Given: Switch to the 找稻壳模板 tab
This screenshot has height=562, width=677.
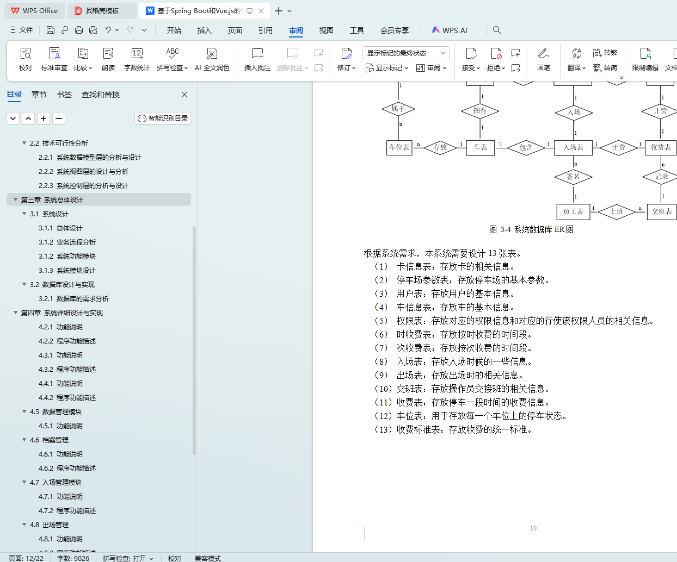Looking at the screenshot, I should pos(103,10).
